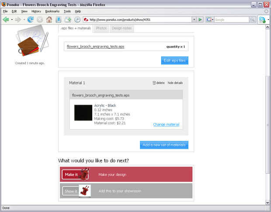Click the Acrylic - Black material name
Viewport: 271px width, 212px height.
point(105,106)
